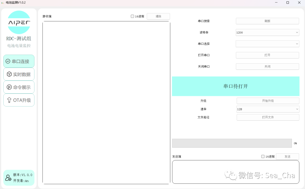Click the 串口搜索 label
This screenshot has width=305, height=189.
tap(204, 21)
